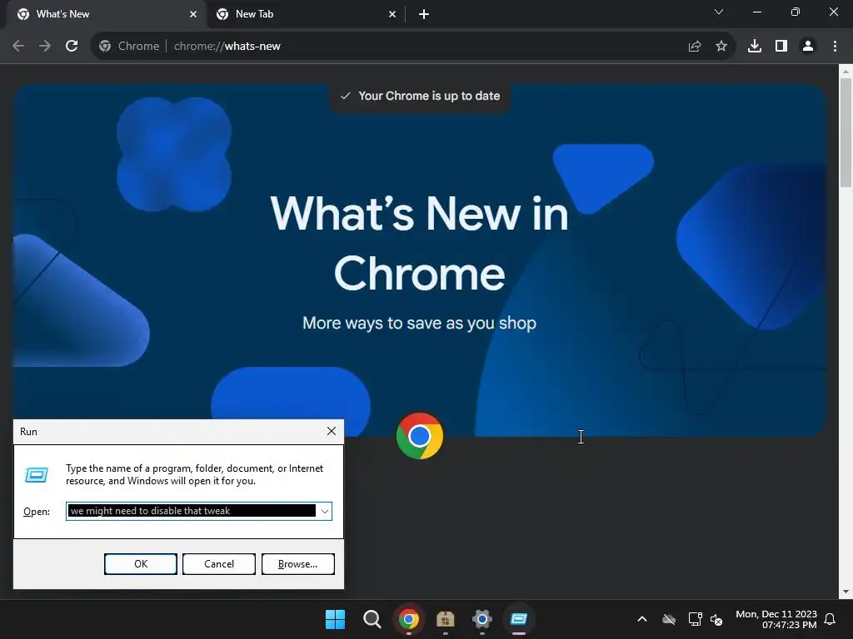The image size is (853, 639).
Task: Click the Chrome site info icon in address bar
Action: 105,47
